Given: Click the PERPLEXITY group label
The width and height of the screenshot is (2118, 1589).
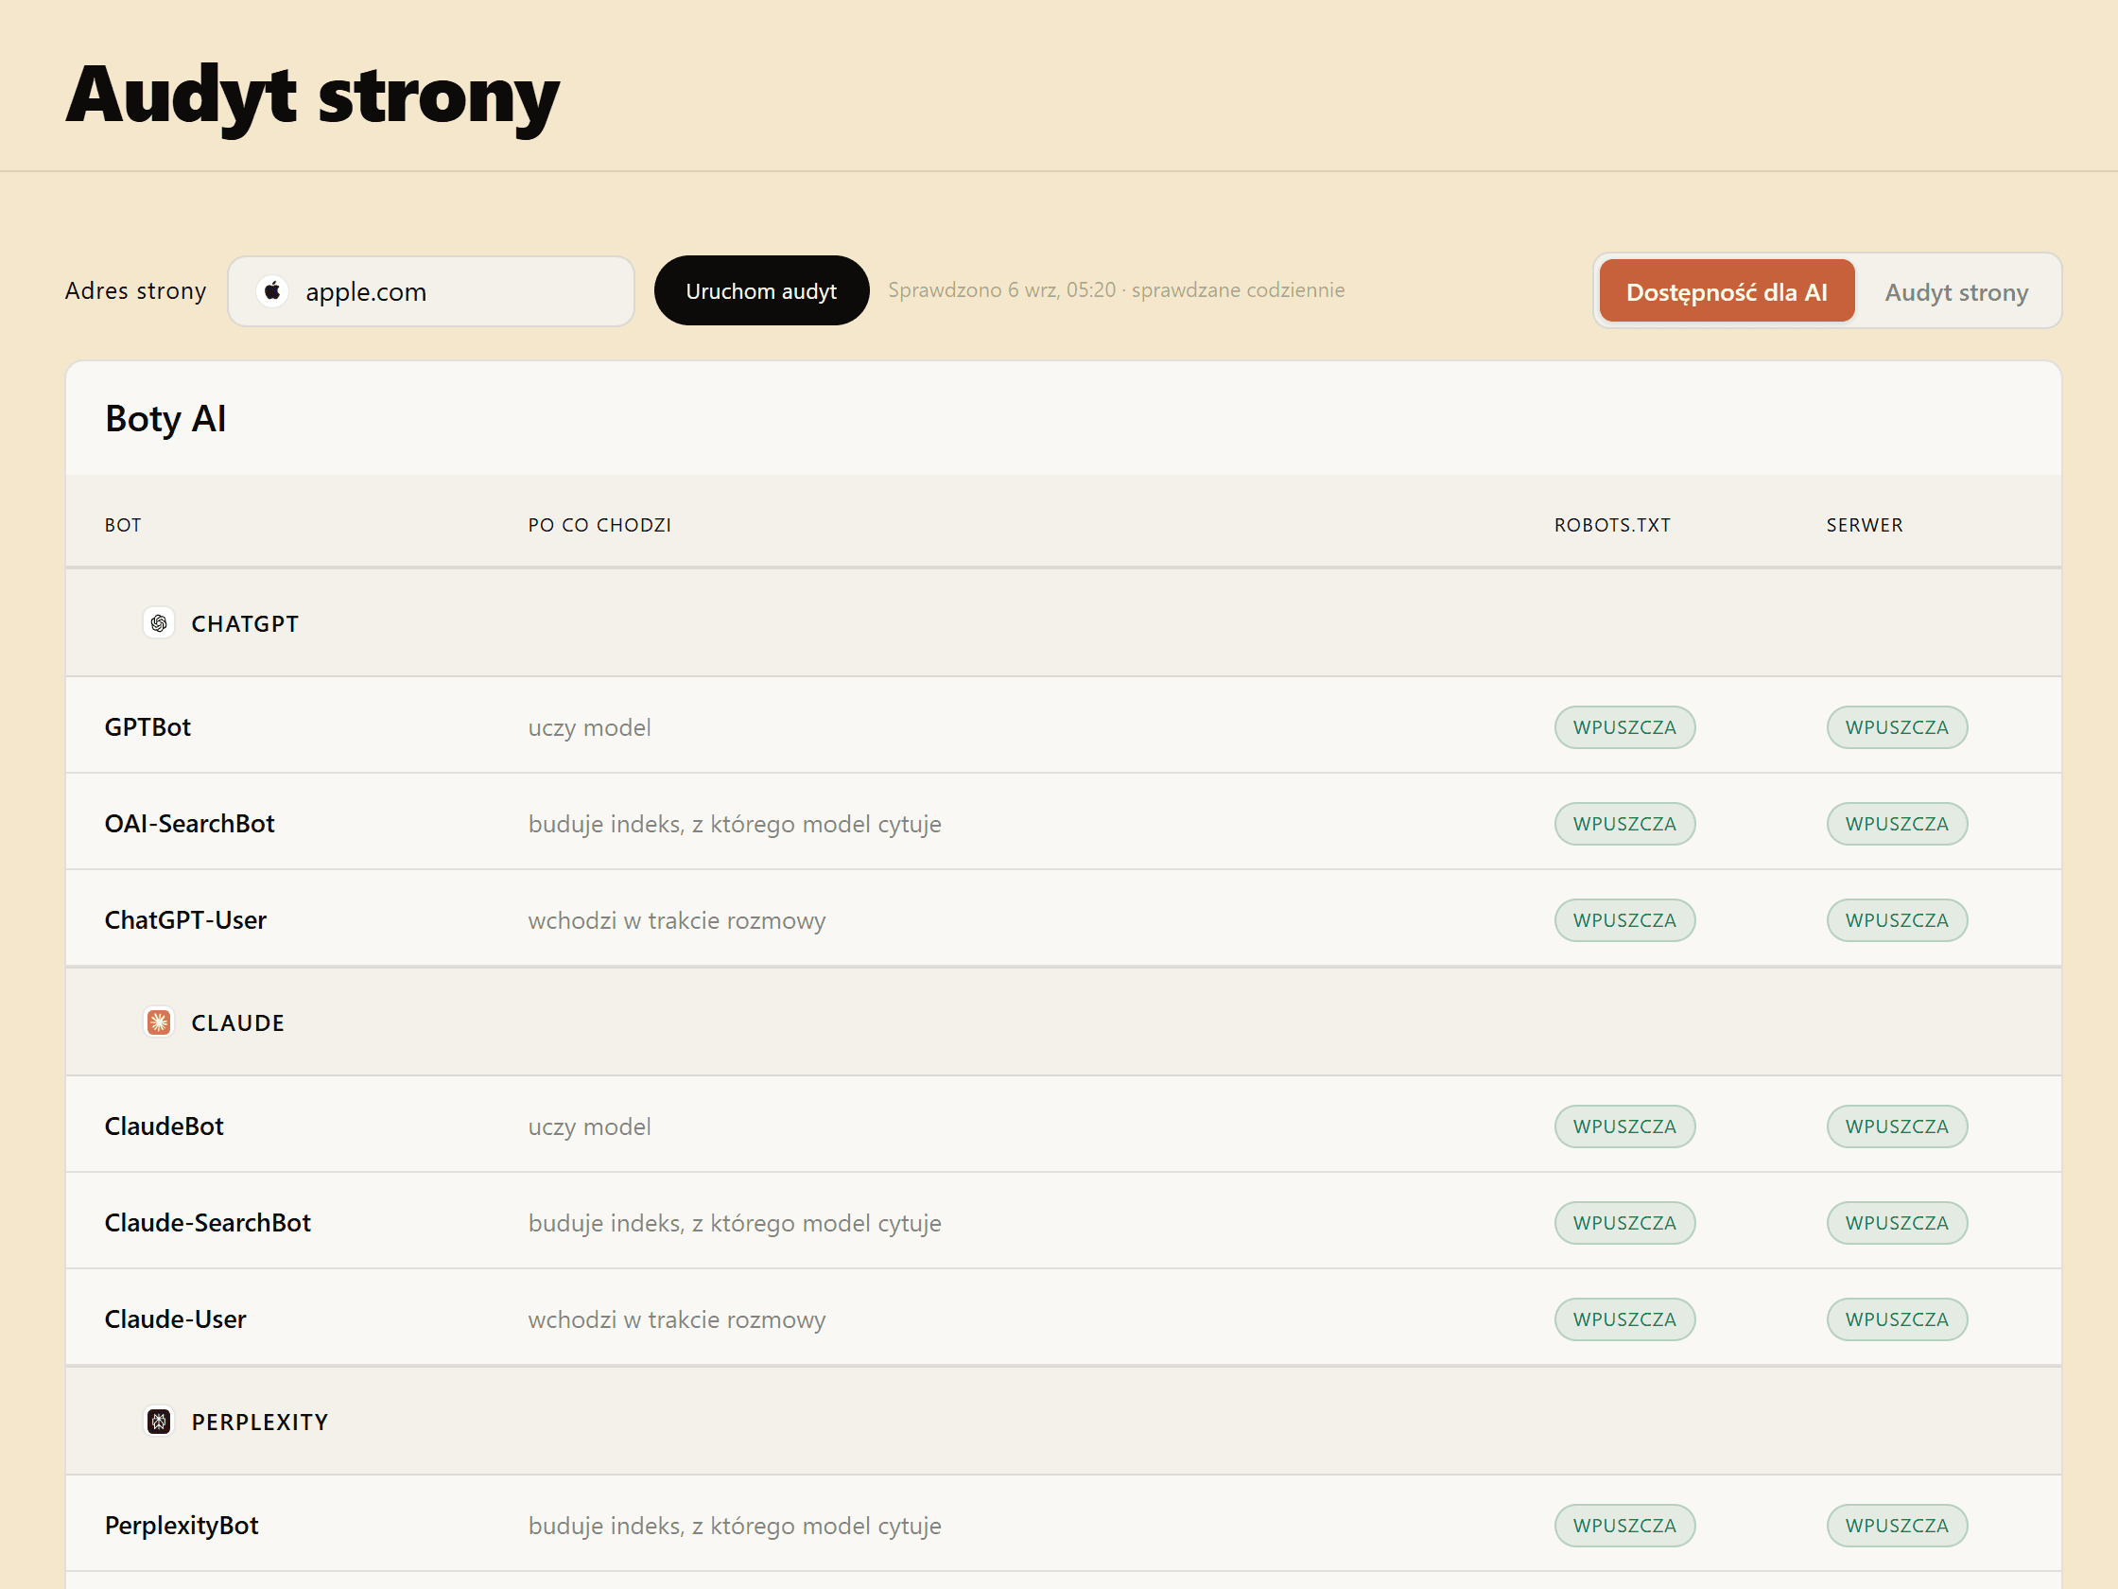Looking at the screenshot, I should pos(259,1423).
